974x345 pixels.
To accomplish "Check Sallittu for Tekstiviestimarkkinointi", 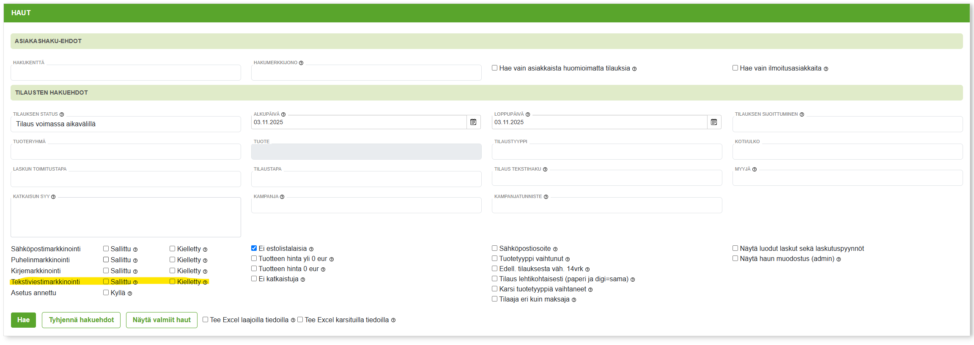I will point(106,282).
